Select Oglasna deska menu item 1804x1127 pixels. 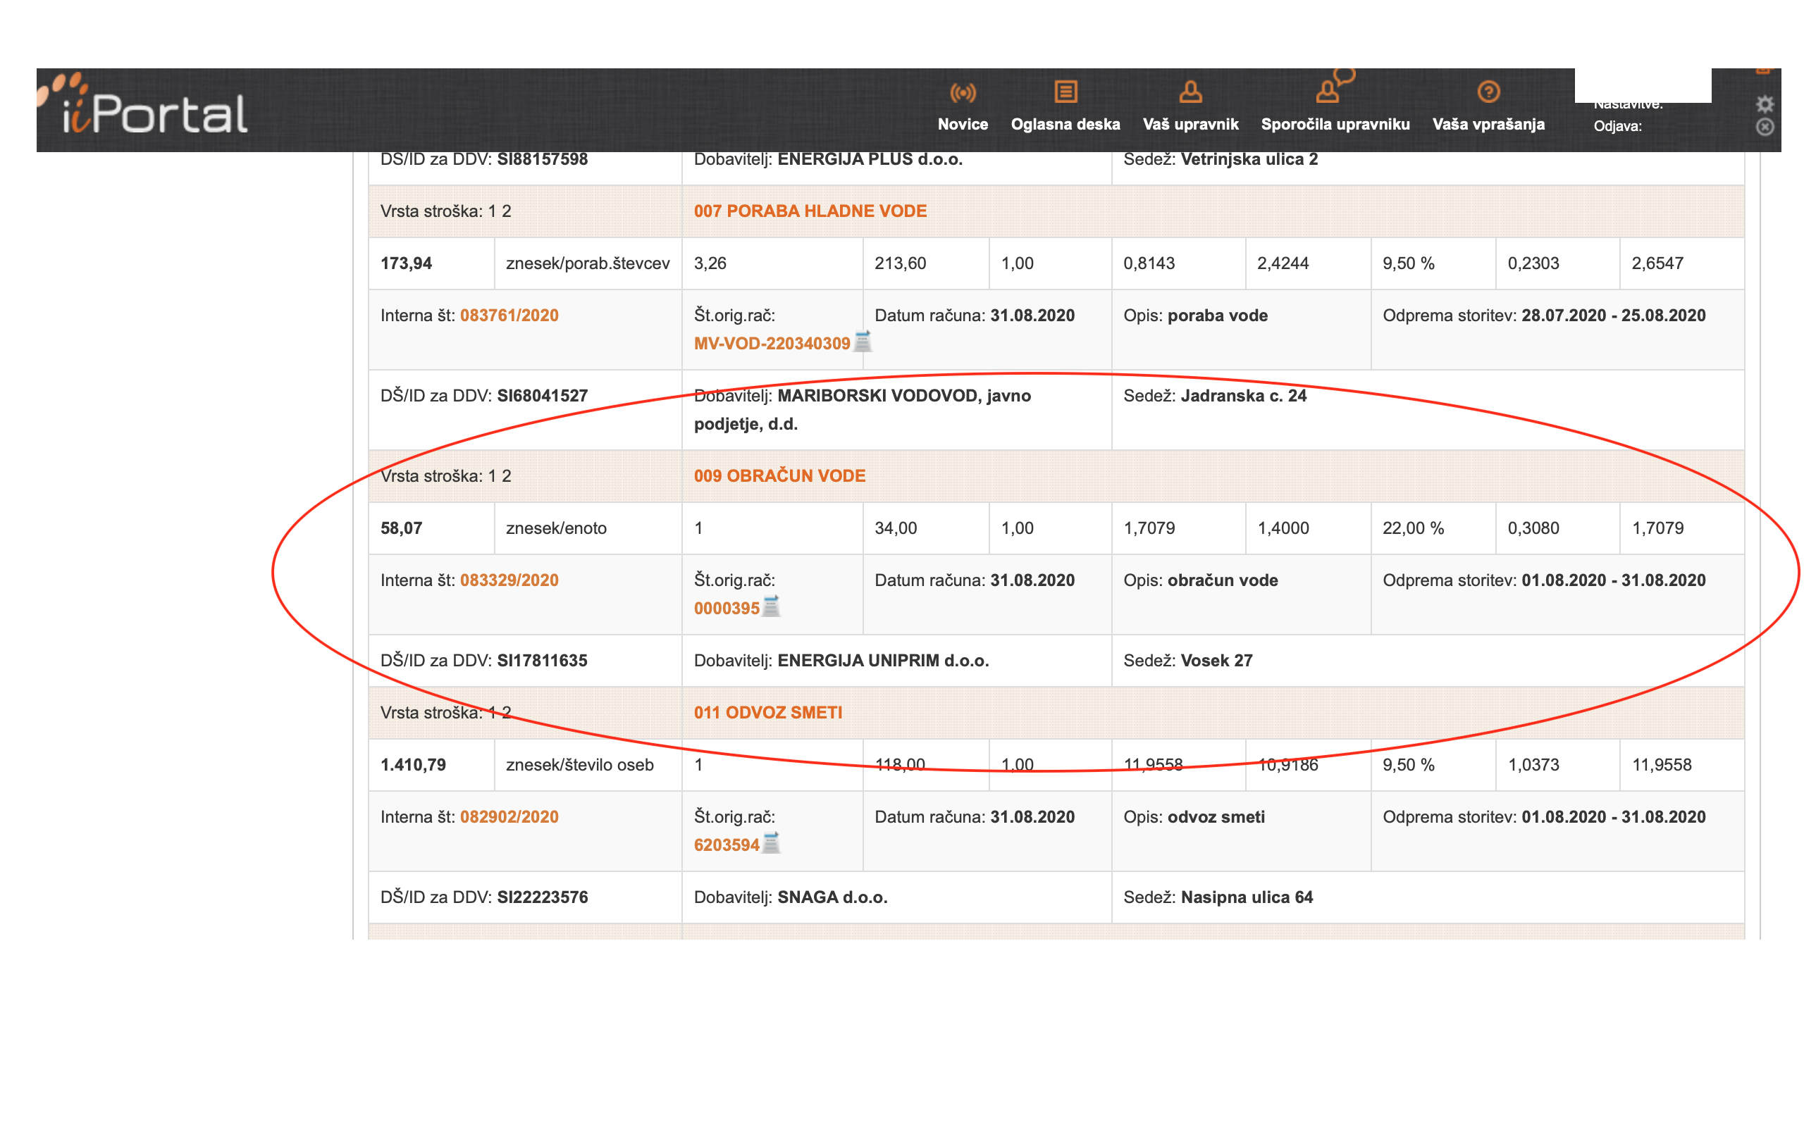click(x=1065, y=125)
